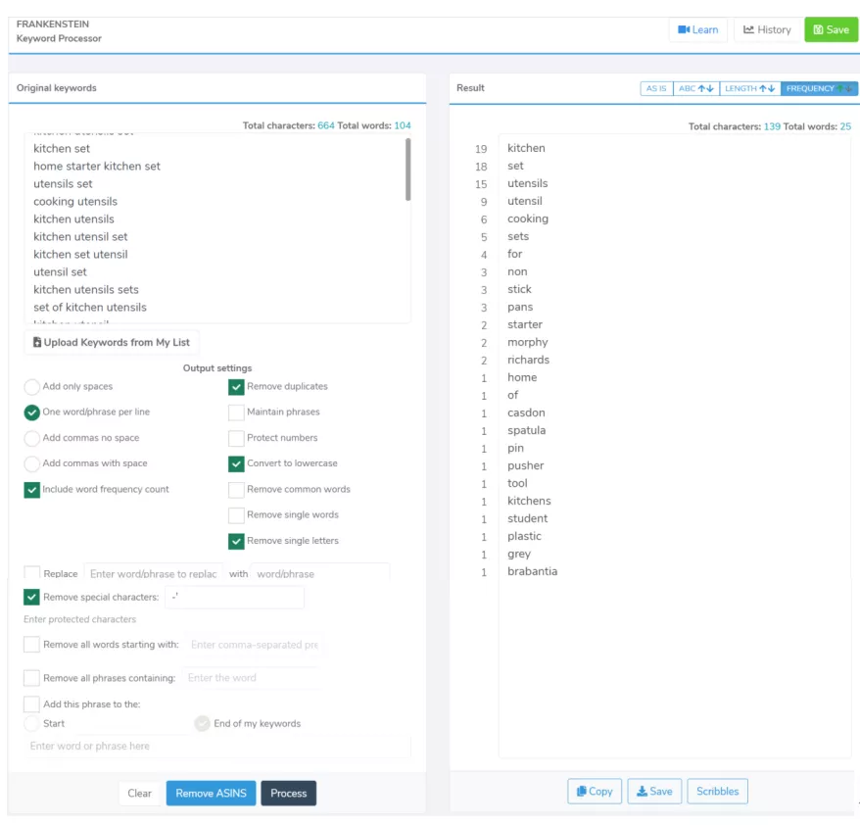The image size is (860, 825).
Task: Open the Learn video tutorial
Action: point(697,29)
